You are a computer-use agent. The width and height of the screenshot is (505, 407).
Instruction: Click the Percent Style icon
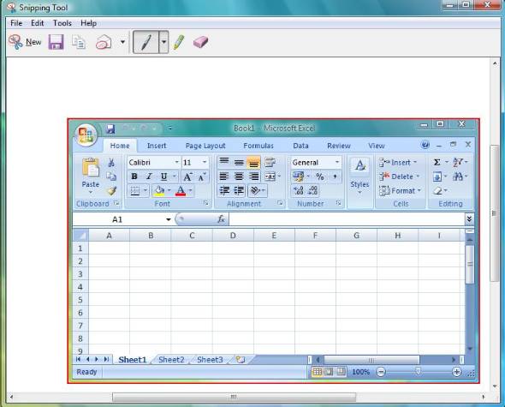[320, 177]
